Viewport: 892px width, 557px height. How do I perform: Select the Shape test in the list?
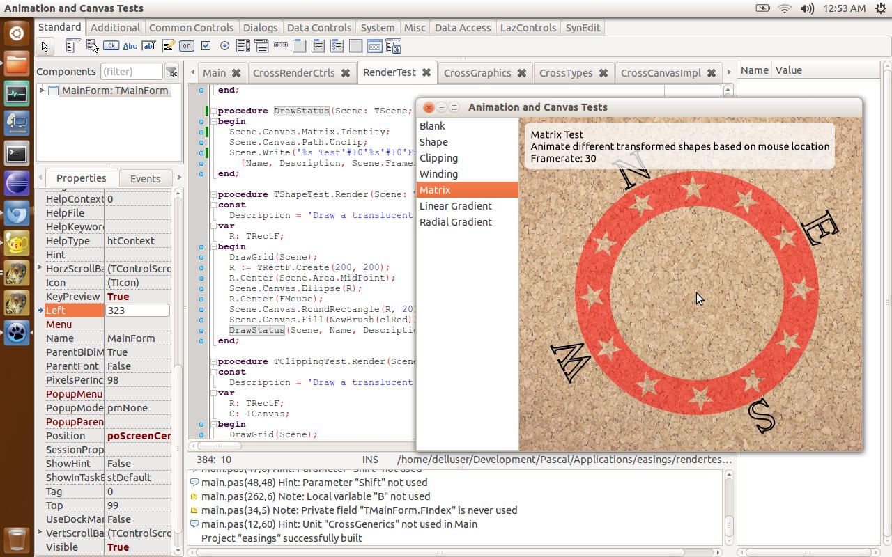point(468,142)
